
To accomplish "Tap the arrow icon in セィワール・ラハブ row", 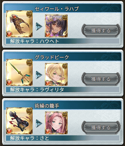I will [39, 27].
